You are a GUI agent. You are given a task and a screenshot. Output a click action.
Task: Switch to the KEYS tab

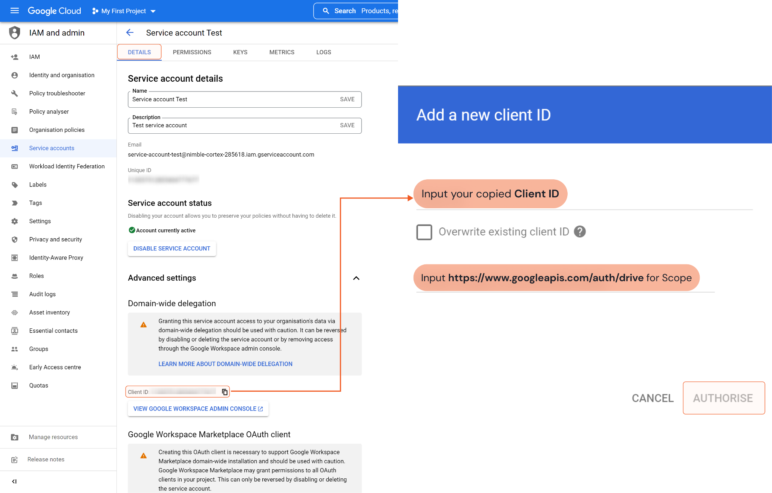click(240, 52)
